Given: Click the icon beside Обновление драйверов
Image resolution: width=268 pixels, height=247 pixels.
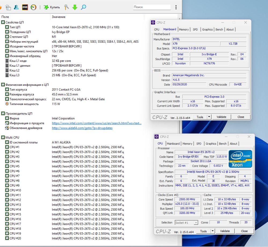Looking at the screenshot, I should pyautogui.click(x=7, y=128).
